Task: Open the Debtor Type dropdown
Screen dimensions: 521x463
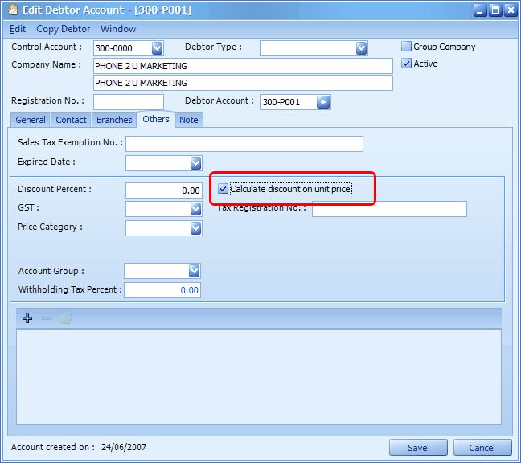Action: tap(361, 48)
